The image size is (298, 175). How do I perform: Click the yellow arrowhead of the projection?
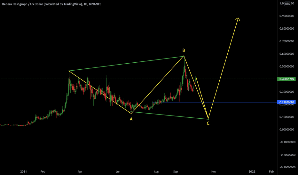(x=238, y=19)
